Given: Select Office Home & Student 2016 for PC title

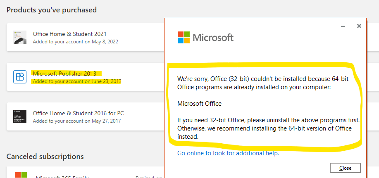Looking at the screenshot, I should (x=78, y=113).
